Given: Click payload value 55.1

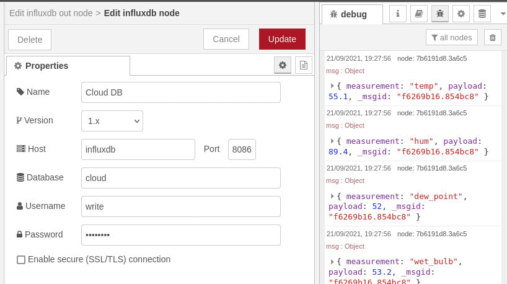Looking at the screenshot, I should (x=338, y=96).
